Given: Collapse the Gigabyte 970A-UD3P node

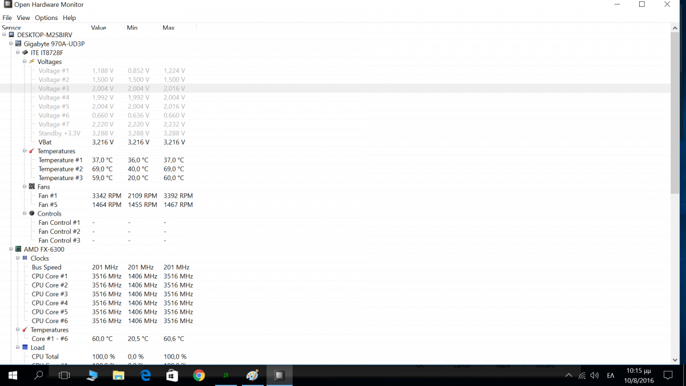Looking at the screenshot, I should 11,43.
